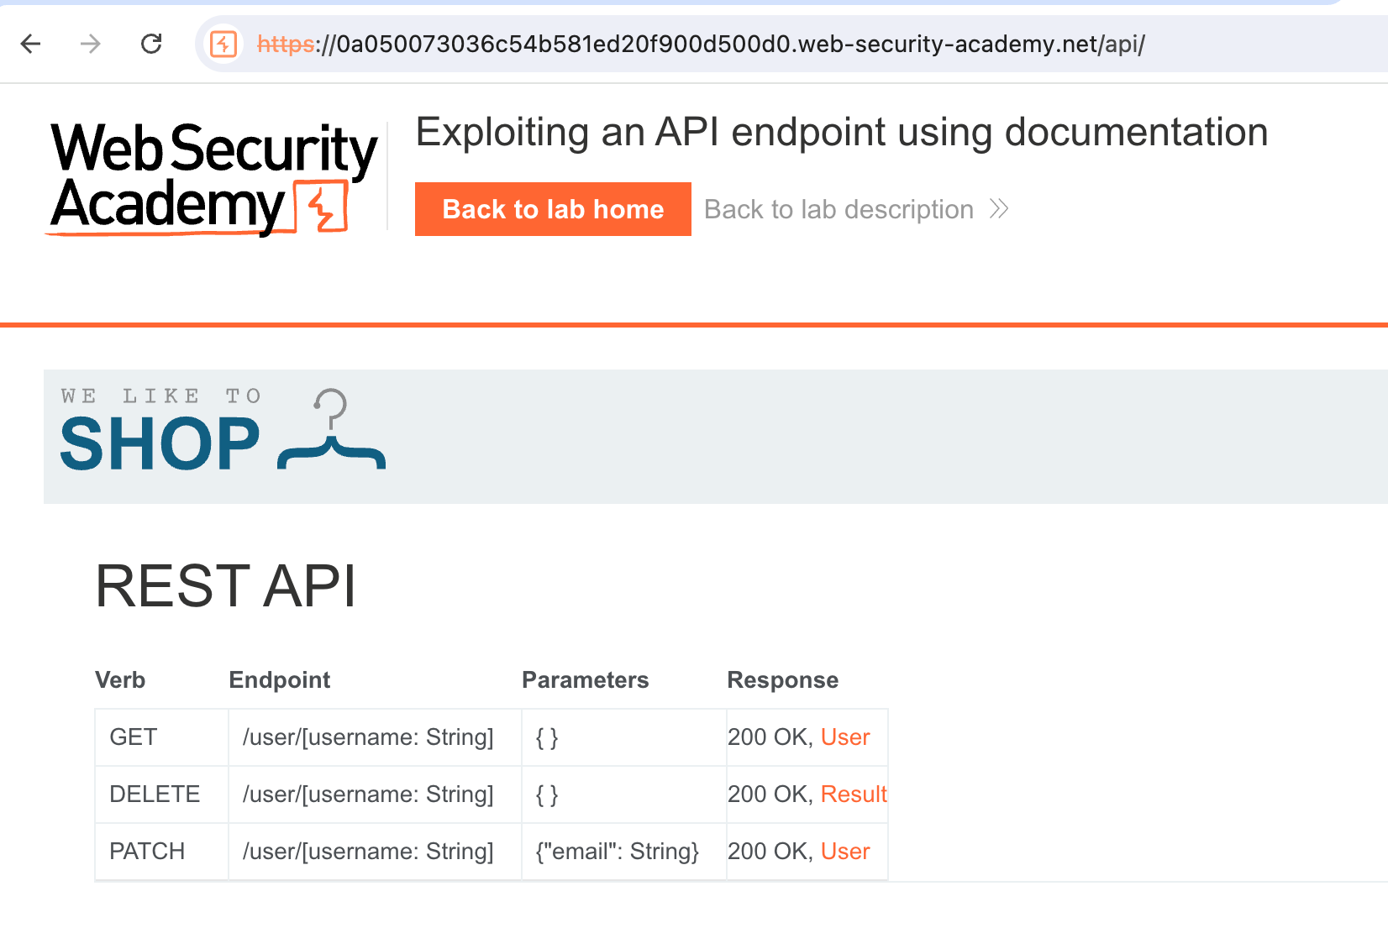Open the Back to lab description link
Screen dimensions: 1388x949
click(x=839, y=209)
